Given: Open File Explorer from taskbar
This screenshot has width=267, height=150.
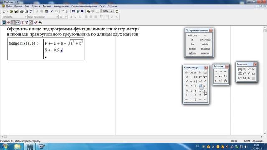Looking at the screenshot, I should coord(18,146).
